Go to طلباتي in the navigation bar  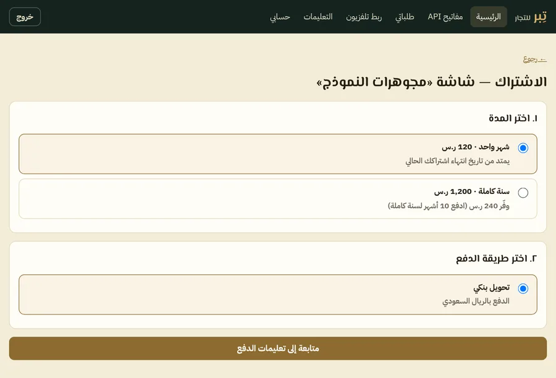coord(405,17)
